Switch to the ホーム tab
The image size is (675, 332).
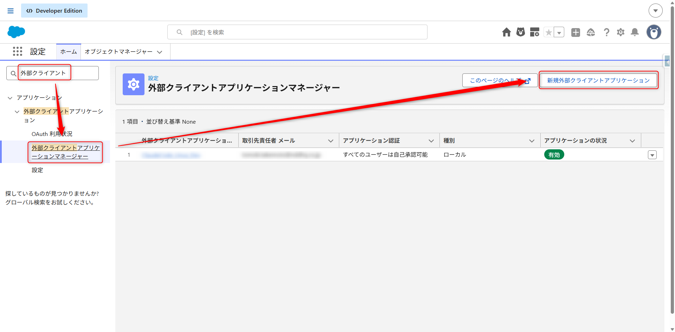69,52
